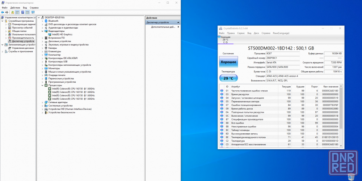
Task: Open Дополнительные действия in the Actions pane
Action: click(x=163, y=27)
